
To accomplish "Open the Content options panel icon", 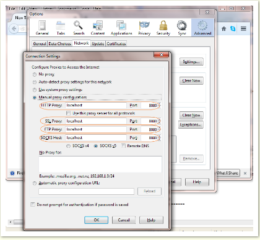I will (x=98, y=28).
